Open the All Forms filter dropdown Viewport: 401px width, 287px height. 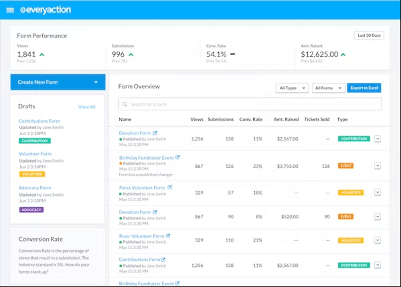pyautogui.click(x=328, y=88)
